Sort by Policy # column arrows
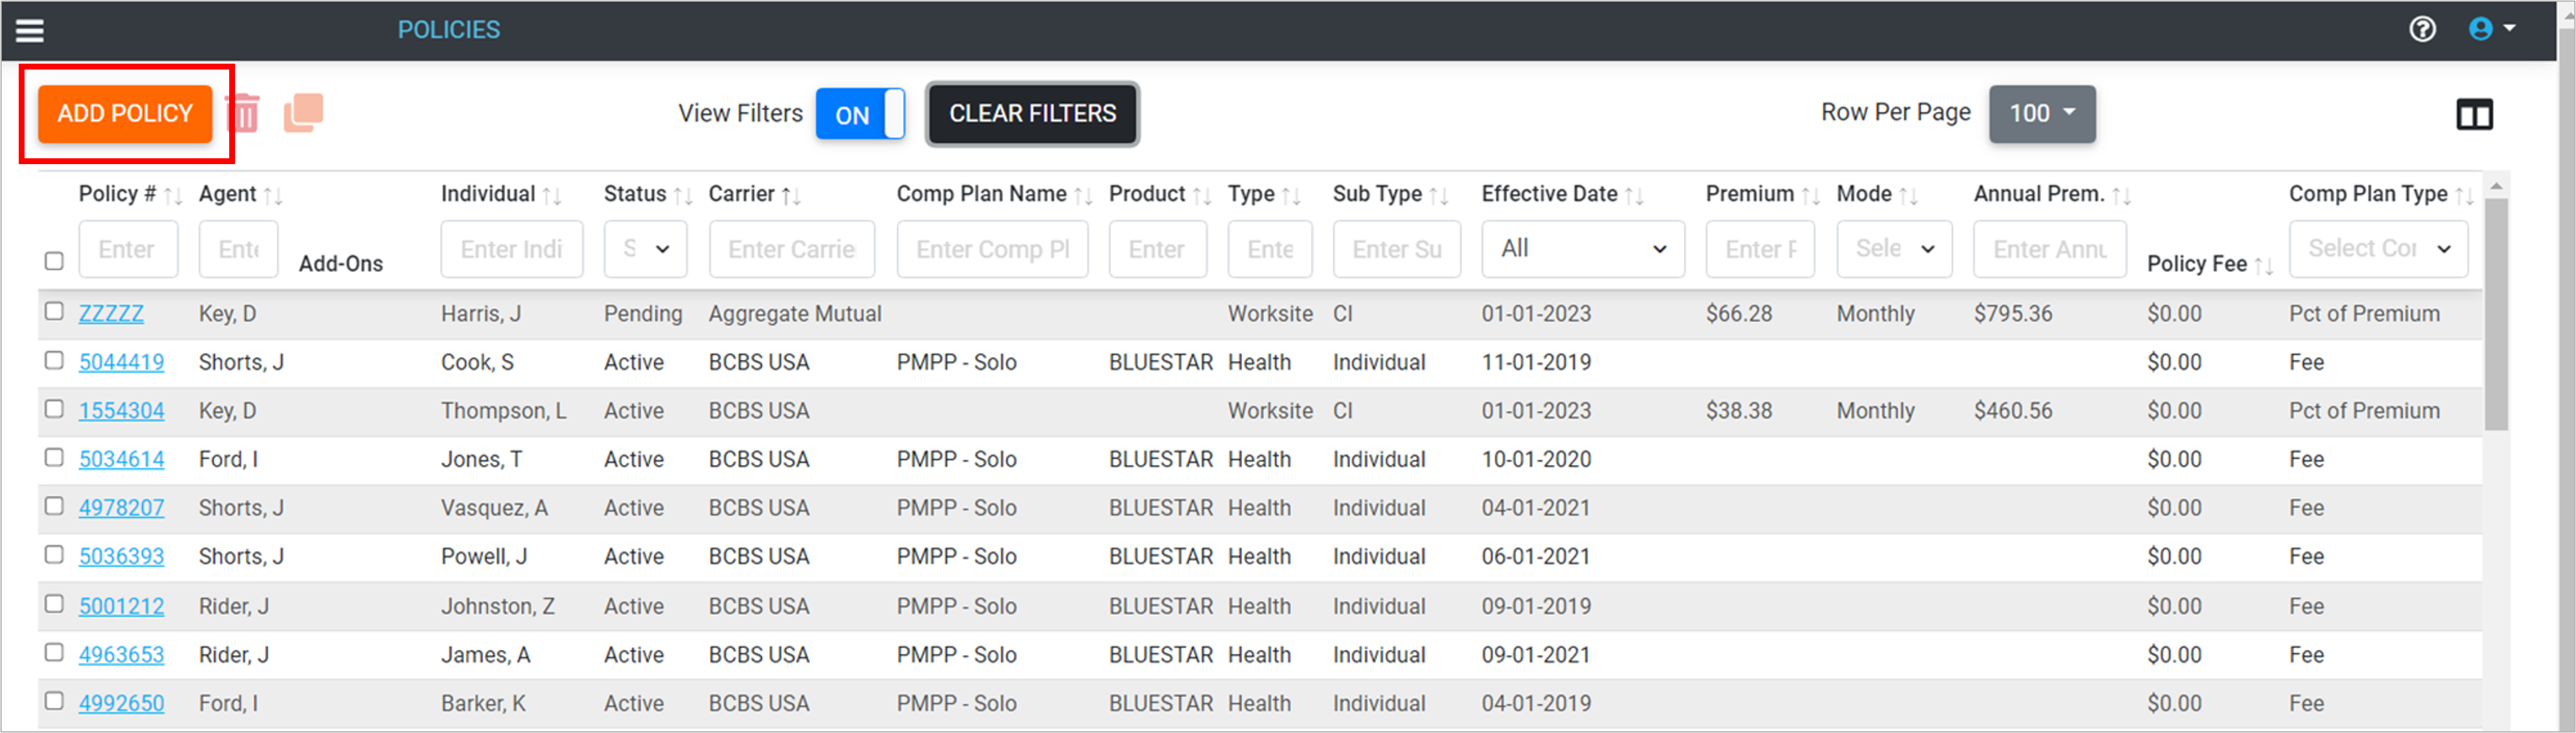 (x=174, y=196)
